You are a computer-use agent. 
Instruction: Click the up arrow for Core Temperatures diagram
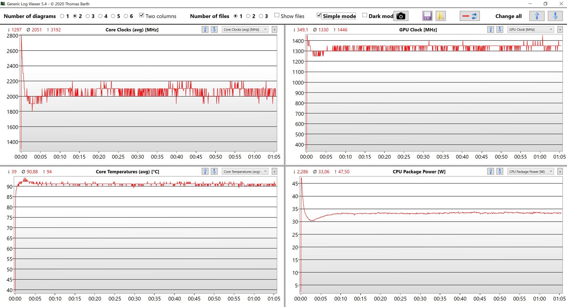click(205, 171)
